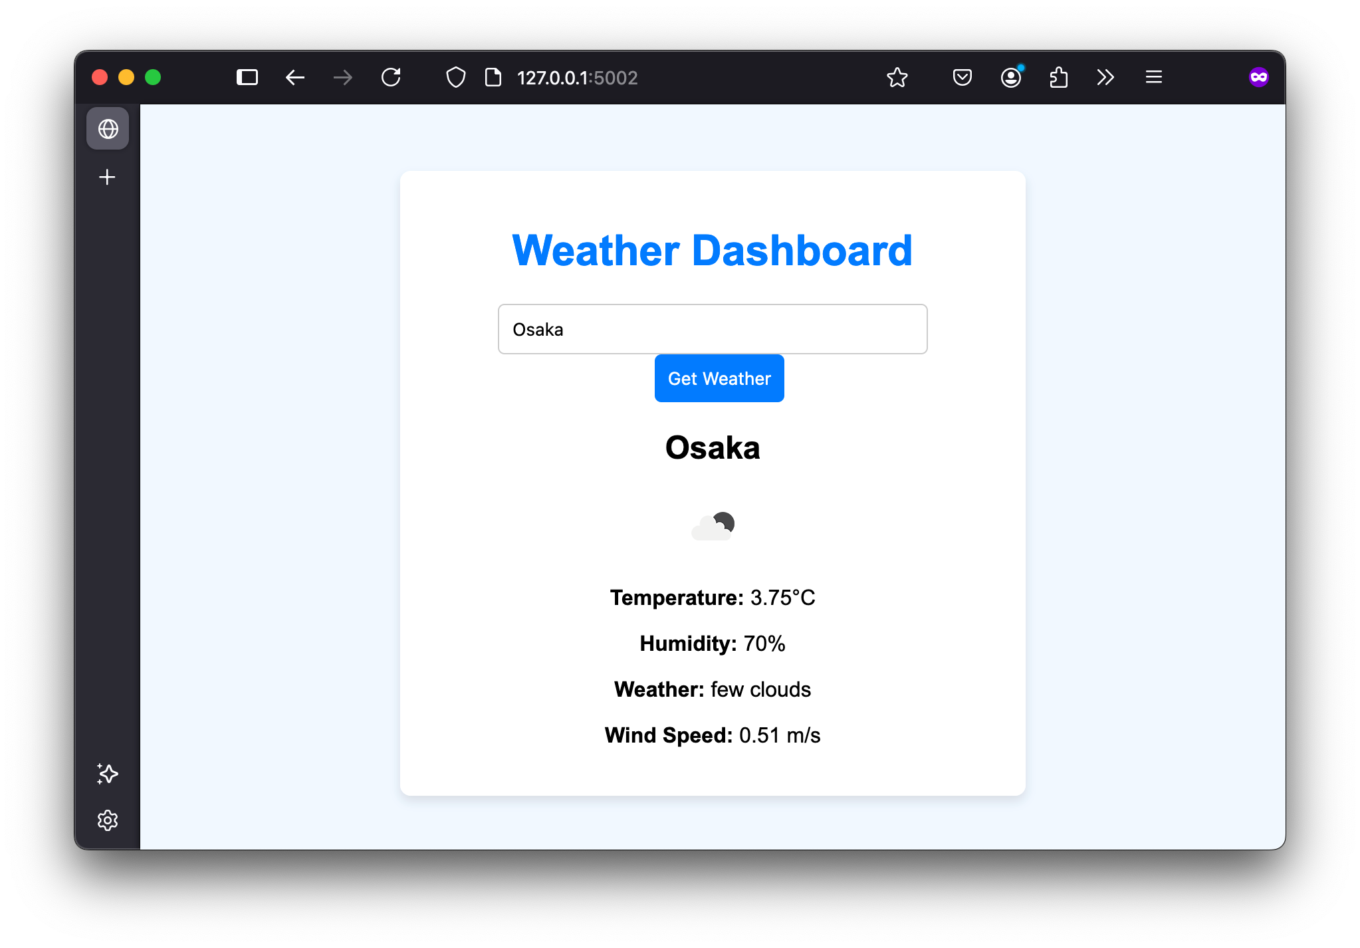This screenshot has width=1360, height=948.
Task: Click the page info icon in address bar
Action: 492,77
